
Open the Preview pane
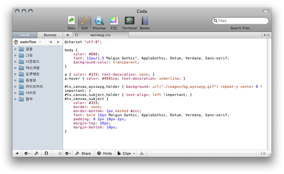pos(99,23)
